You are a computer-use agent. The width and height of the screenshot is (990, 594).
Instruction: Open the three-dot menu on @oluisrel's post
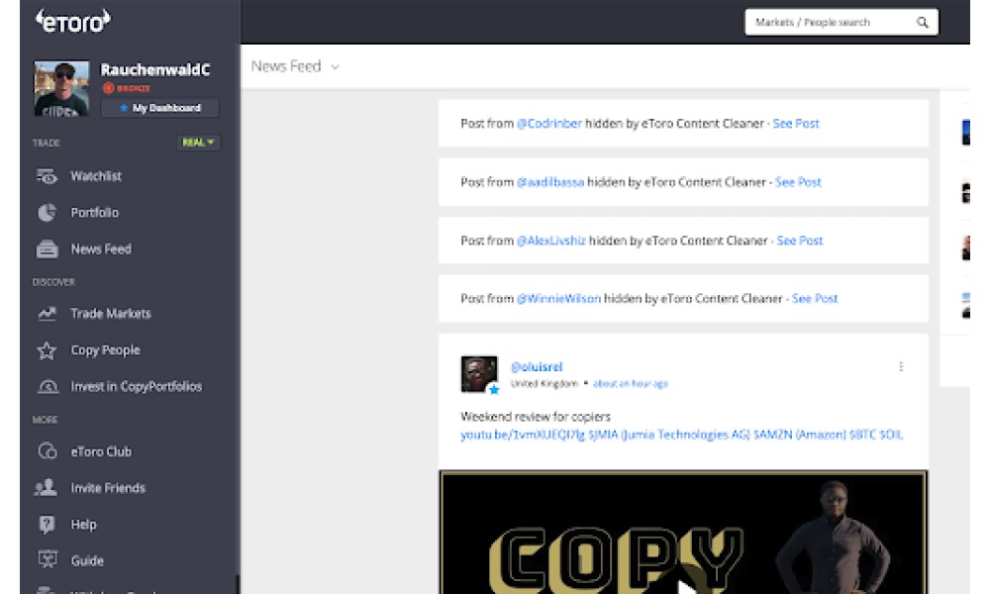[901, 366]
